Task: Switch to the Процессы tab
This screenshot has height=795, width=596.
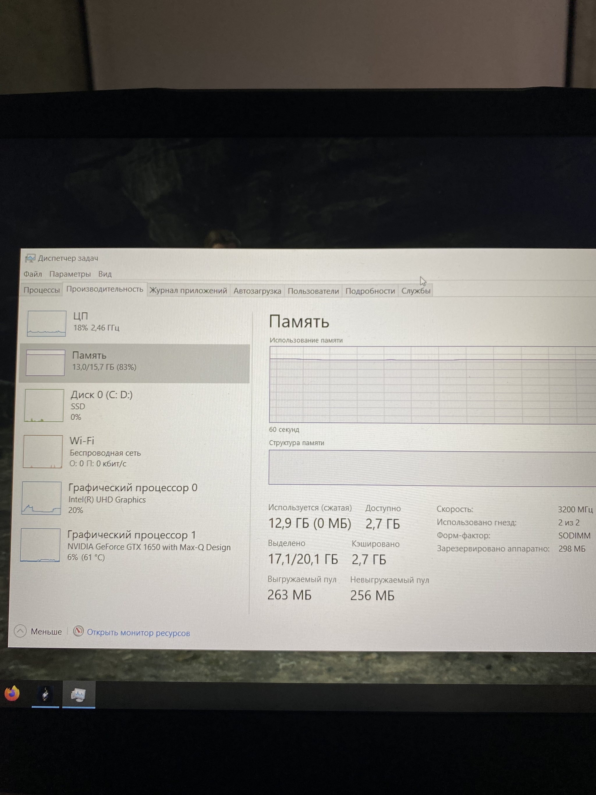Action: (x=42, y=290)
